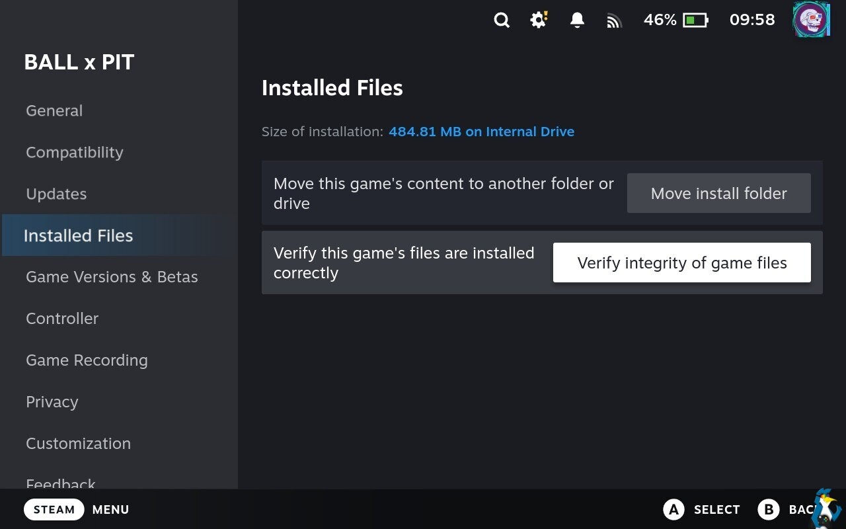Click the B button Back glyph
The width and height of the screenshot is (846, 529).
coord(769,509)
